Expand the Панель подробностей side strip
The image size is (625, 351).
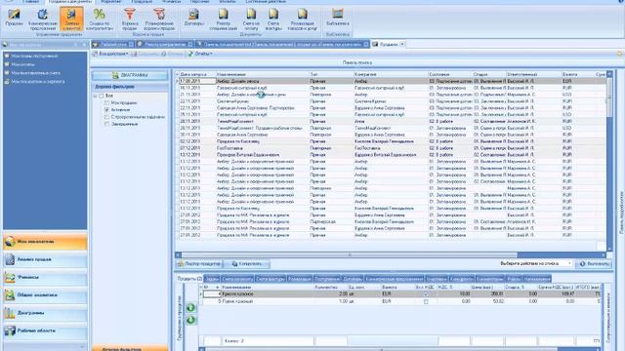pos(621,213)
